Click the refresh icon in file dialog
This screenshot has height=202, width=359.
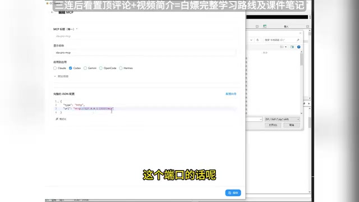[257, 40]
